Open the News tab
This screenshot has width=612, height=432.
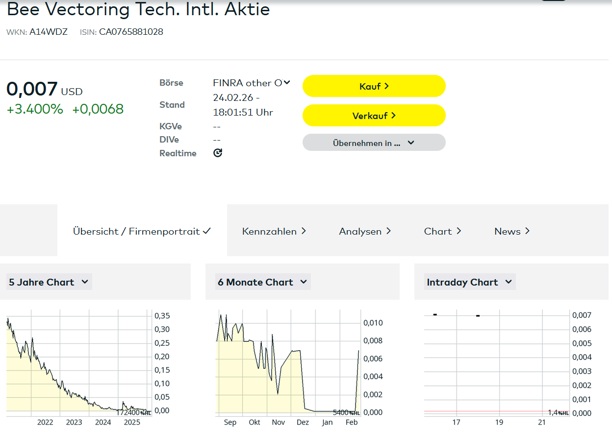tap(512, 231)
